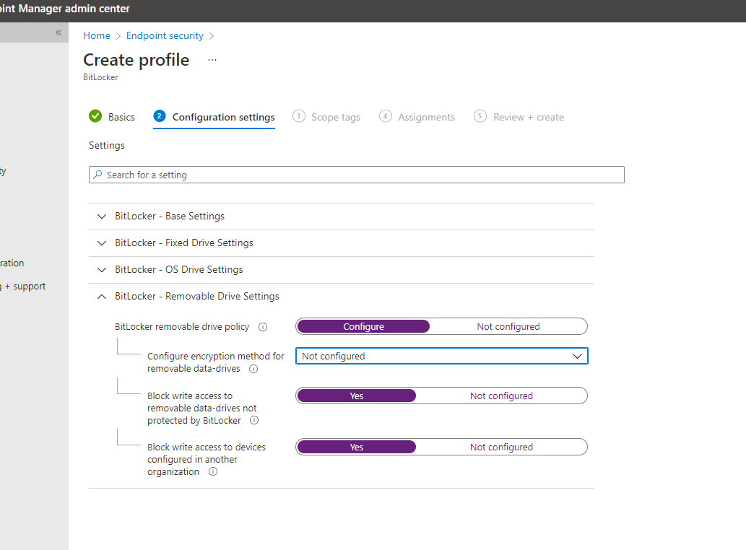Navigate to Home breadcrumb link
This screenshot has width=746, height=550.
pyautogui.click(x=97, y=35)
